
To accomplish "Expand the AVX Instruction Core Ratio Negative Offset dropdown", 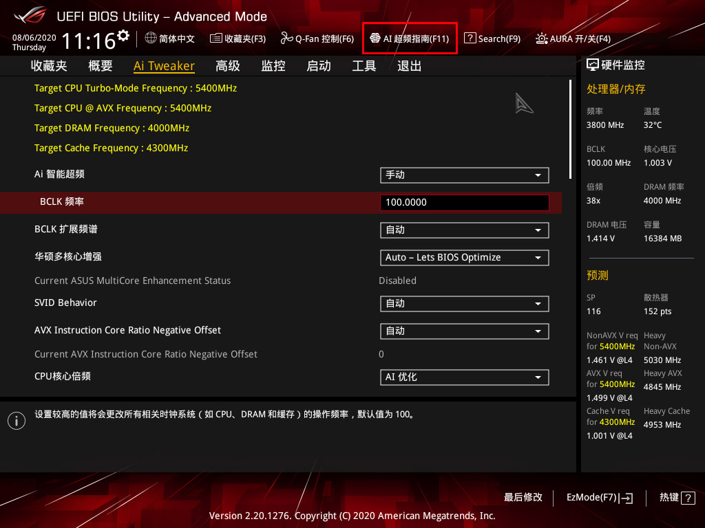I will [465, 331].
